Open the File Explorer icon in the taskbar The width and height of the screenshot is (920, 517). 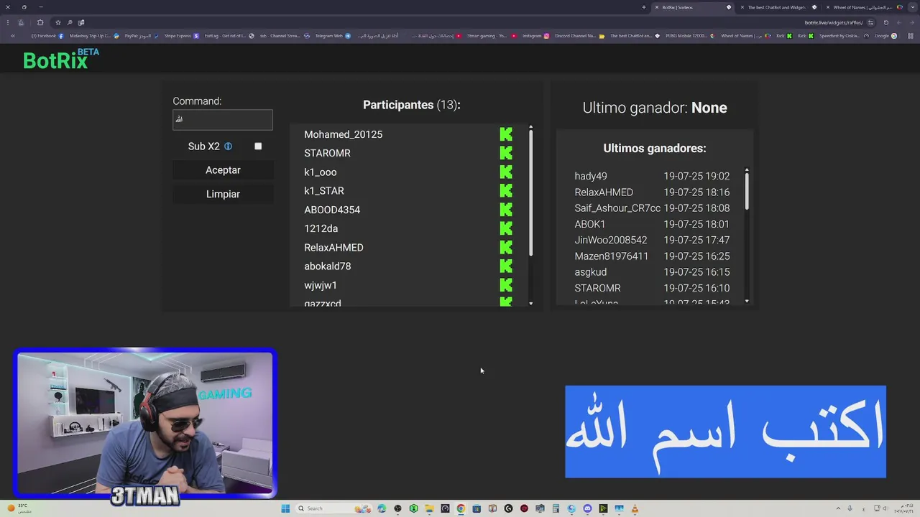tap(429, 508)
